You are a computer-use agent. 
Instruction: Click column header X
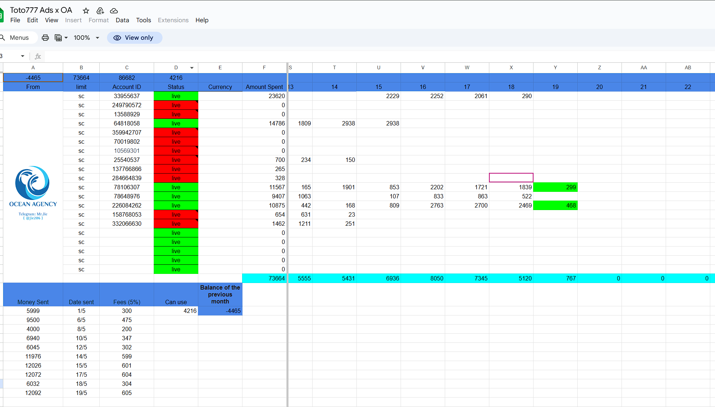coord(511,67)
